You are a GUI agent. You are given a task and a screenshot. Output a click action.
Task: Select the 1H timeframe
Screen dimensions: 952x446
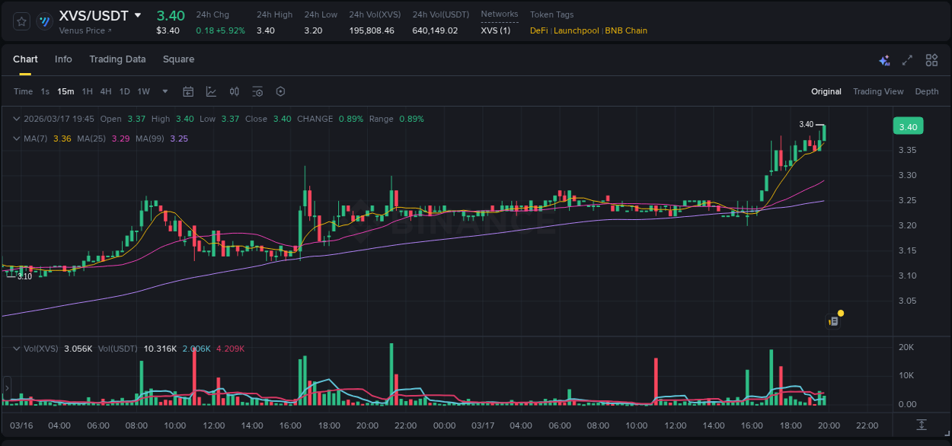point(88,91)
